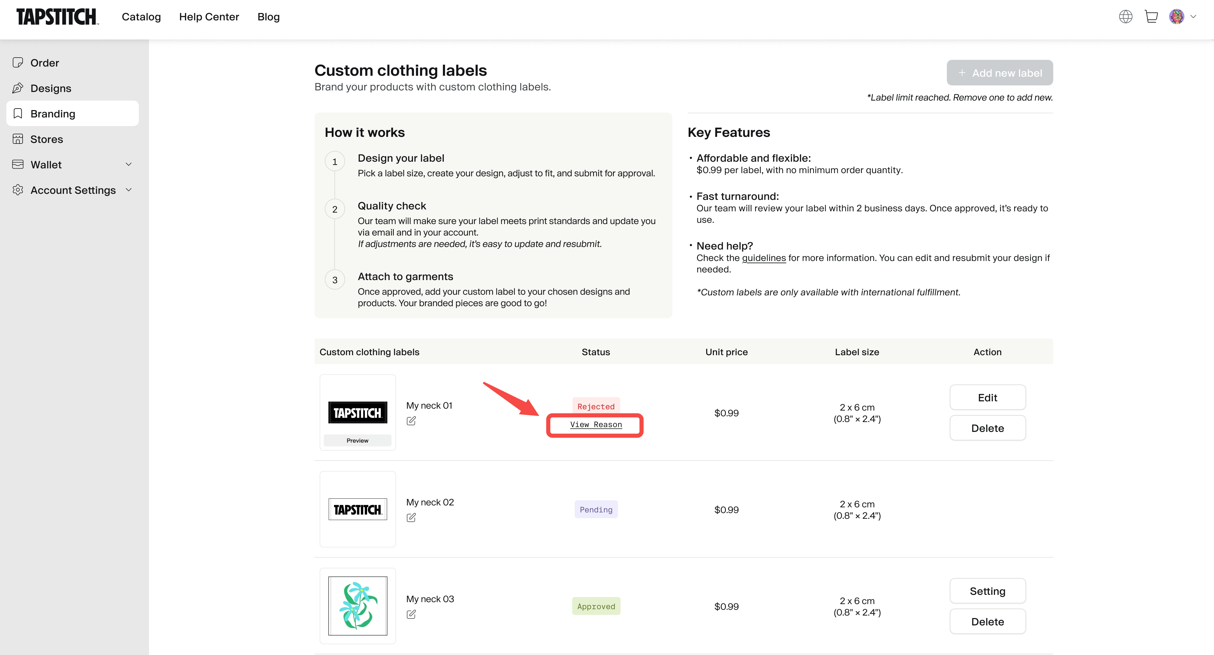Click Setting button for My neck 03
Image resolution: width=1214 pixels, height=655 pixels.
[x=987, y=591]
